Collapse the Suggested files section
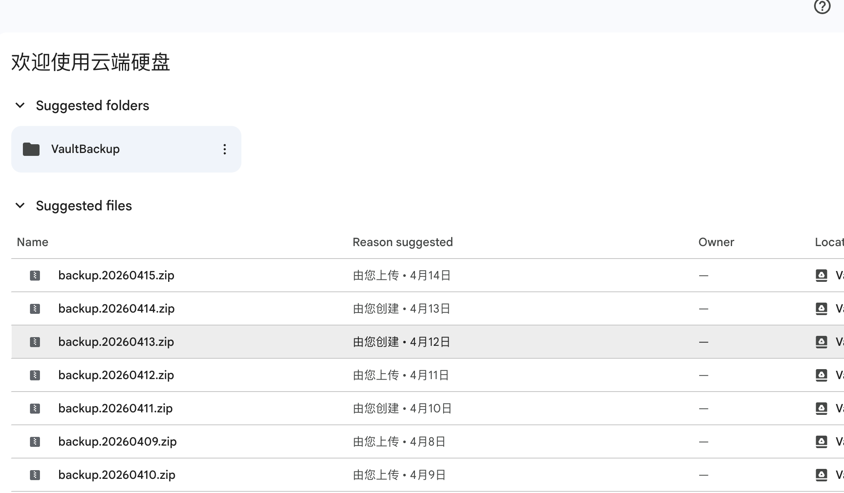This screenshot has height=493, width=844. (x=20, y=206)
